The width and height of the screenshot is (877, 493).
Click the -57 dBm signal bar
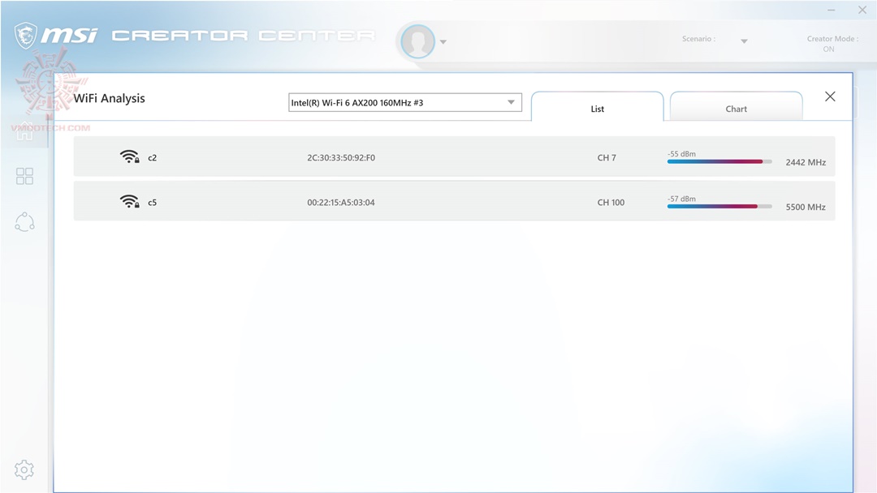coord(719,206)
